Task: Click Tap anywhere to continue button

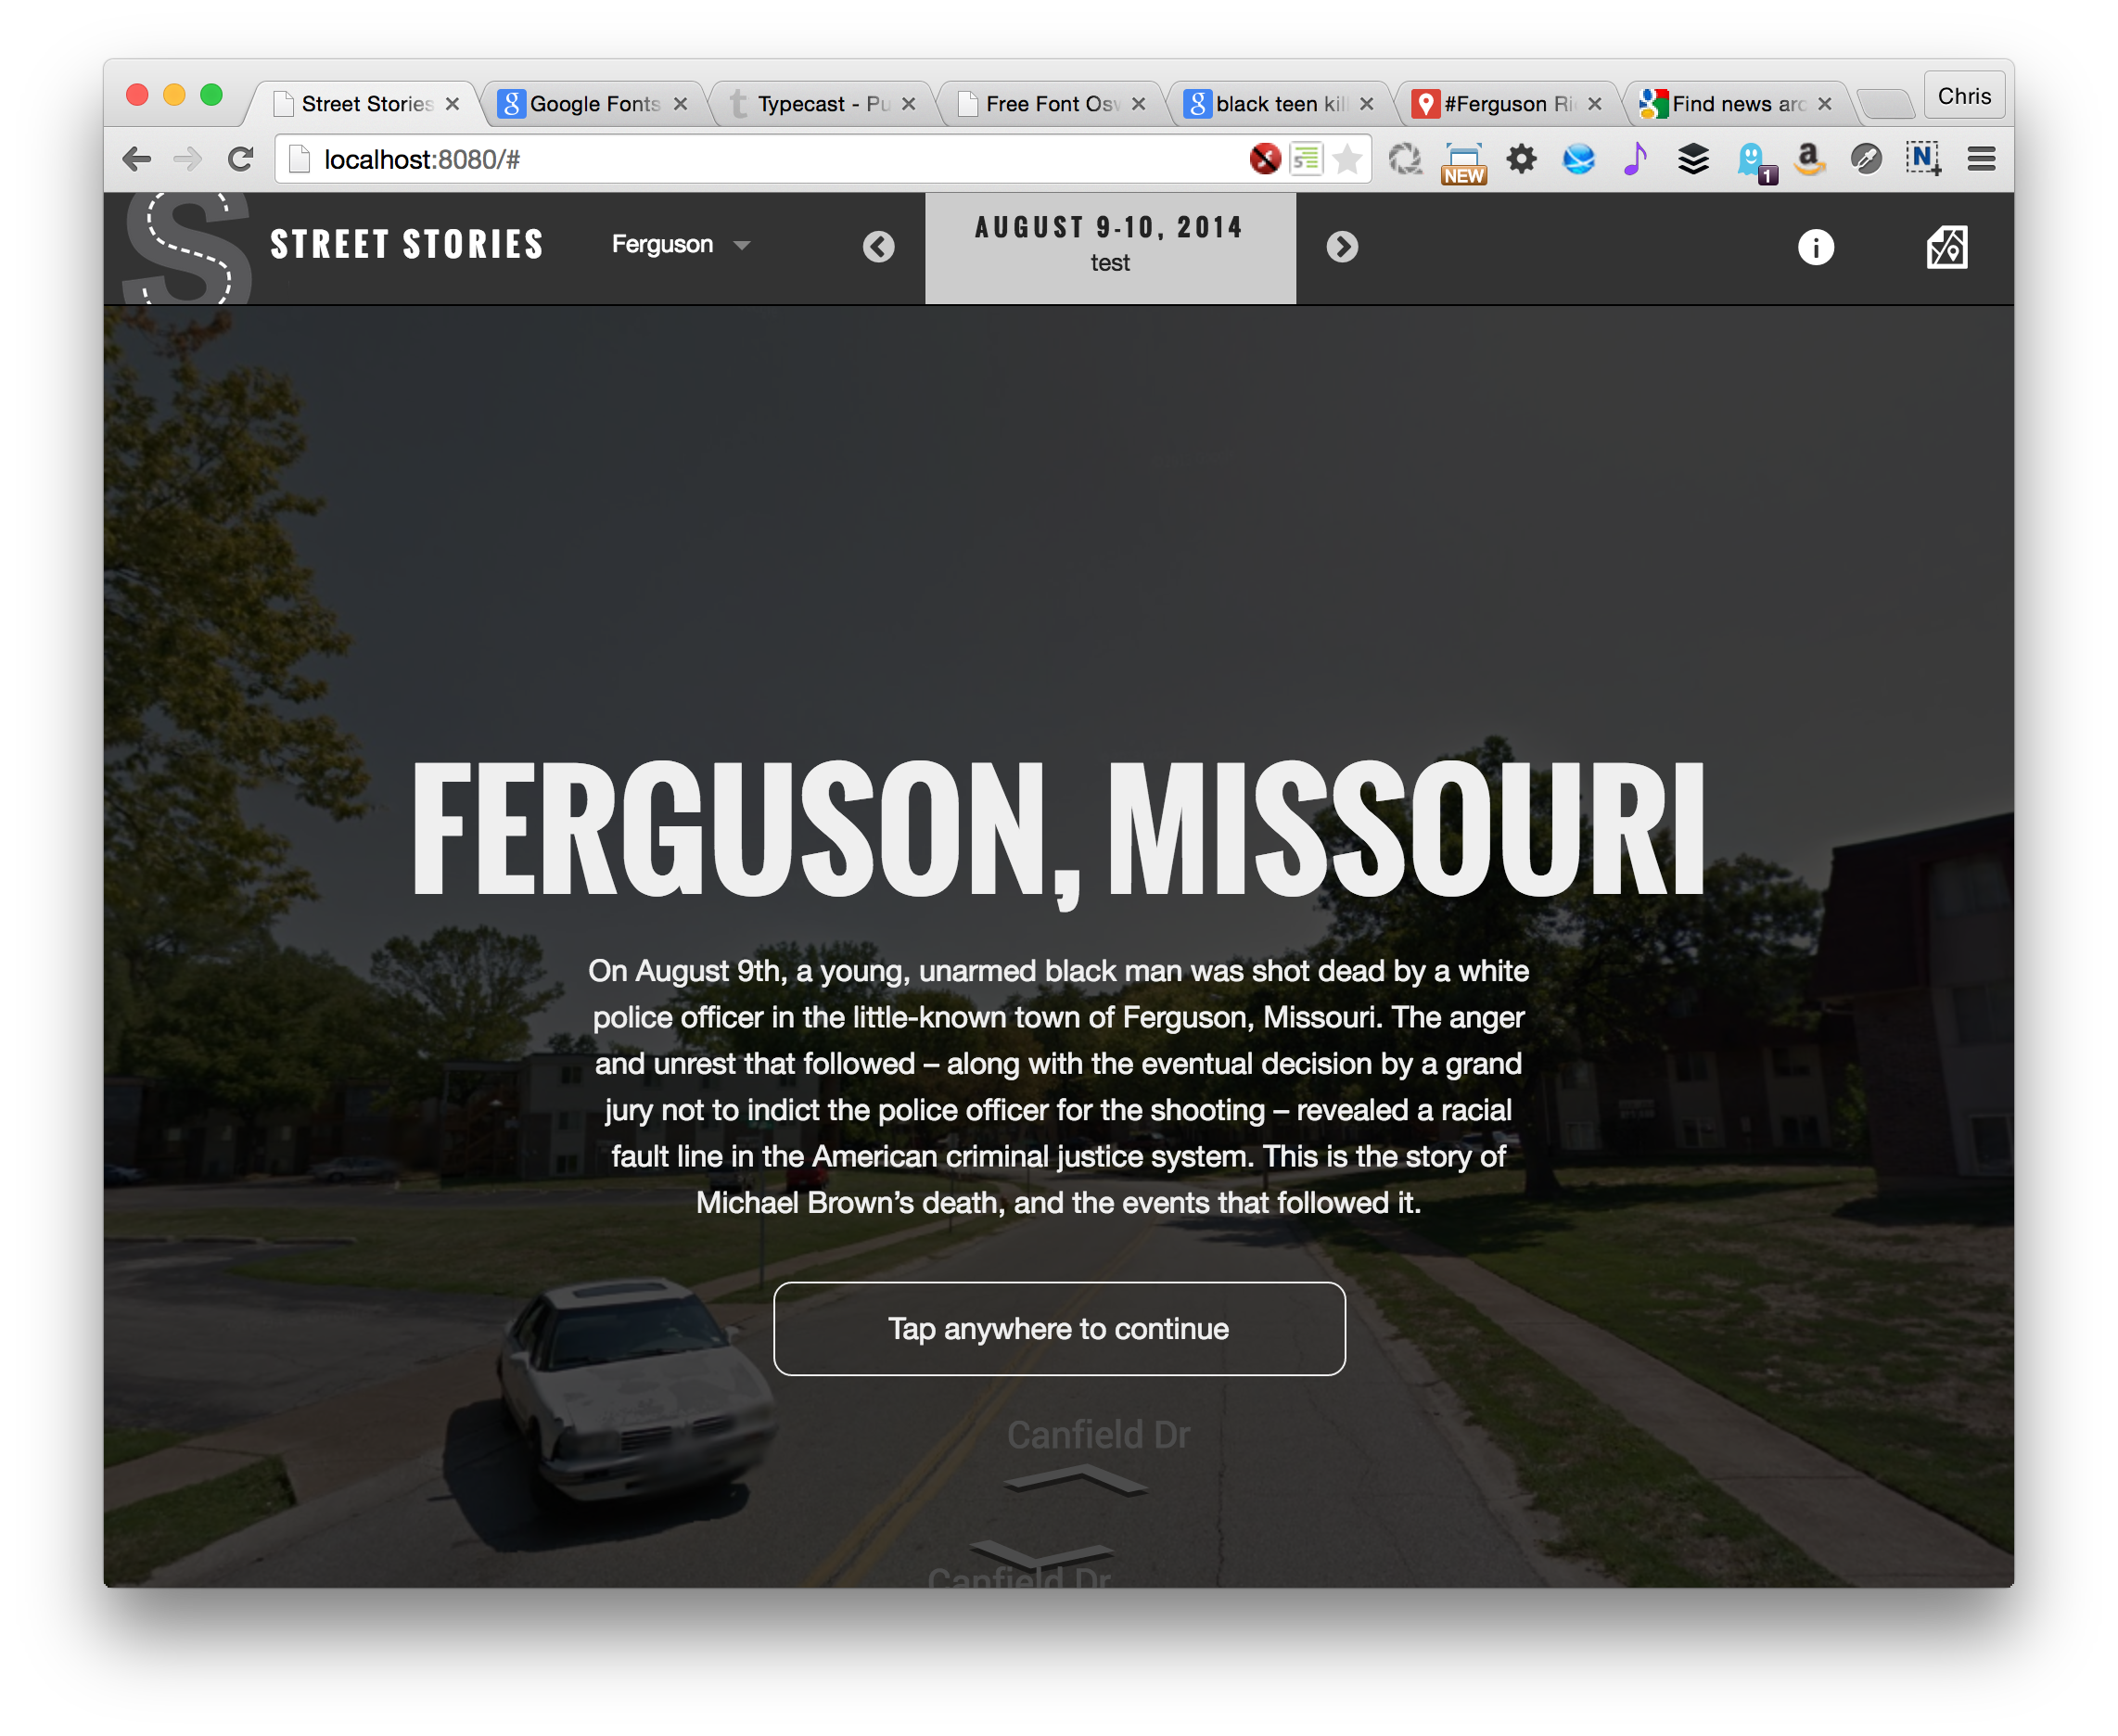Action: pos(1059,1328)
